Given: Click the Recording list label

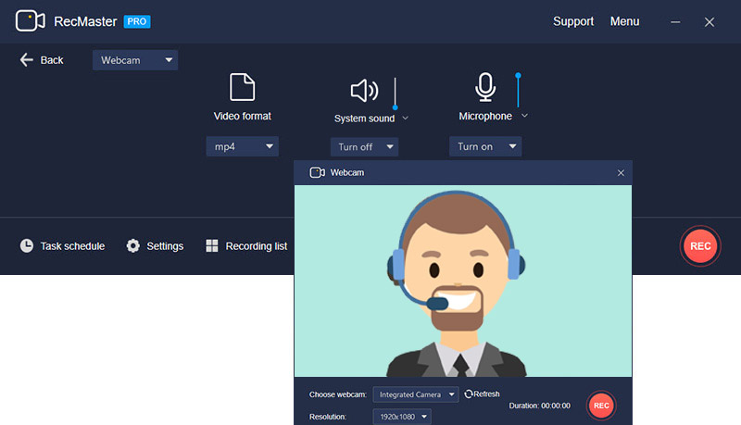Looking at the screenshot, I should (x=257, y=246).
